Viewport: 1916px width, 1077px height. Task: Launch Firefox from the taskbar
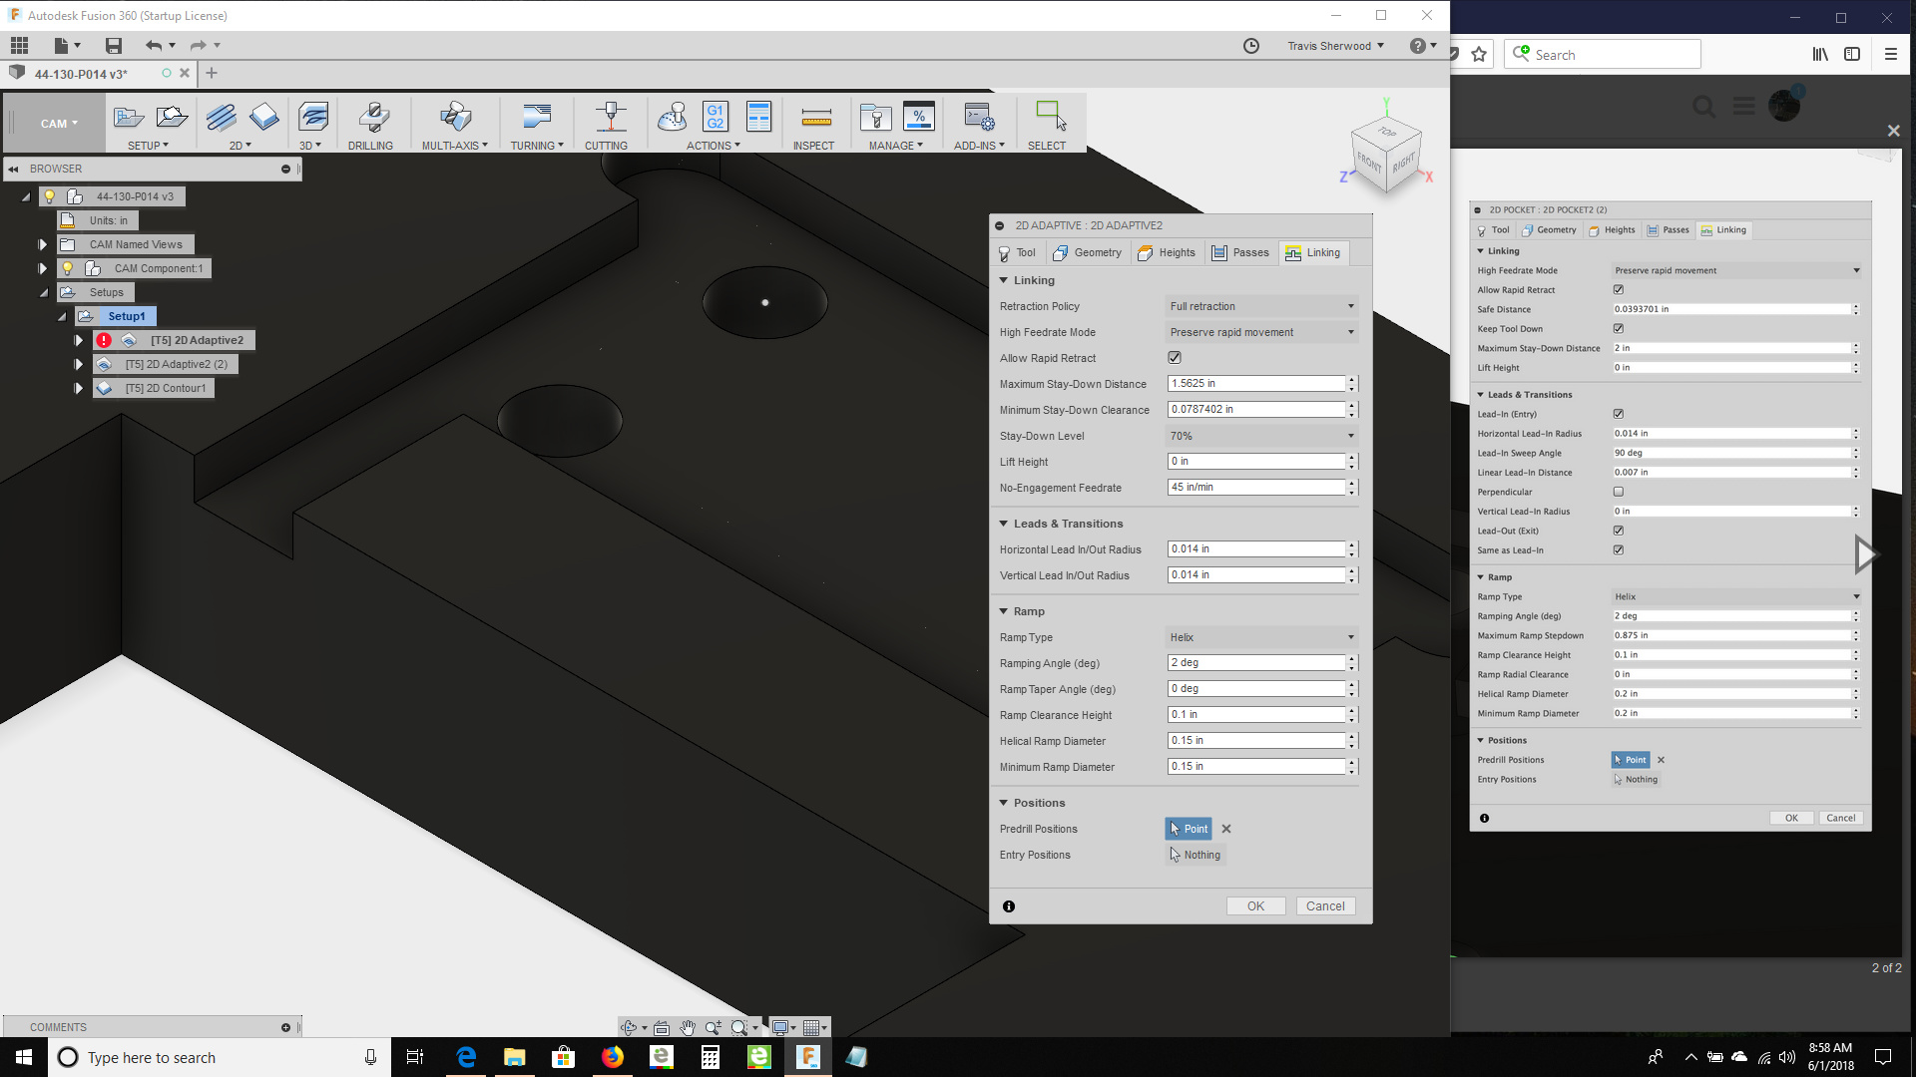tap(612, 1057)
